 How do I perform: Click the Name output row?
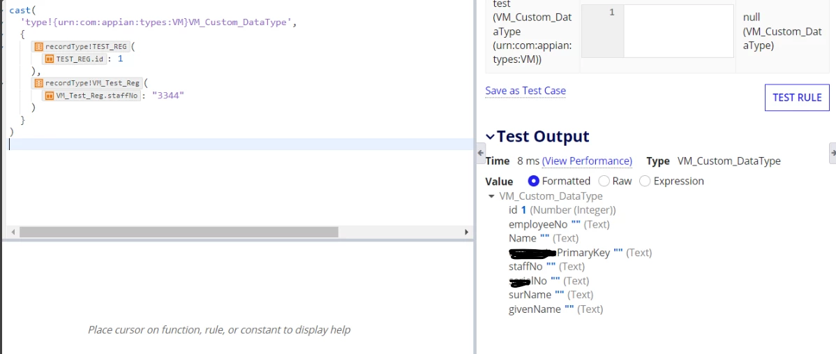pyautogui.click(x=544, y=238)
